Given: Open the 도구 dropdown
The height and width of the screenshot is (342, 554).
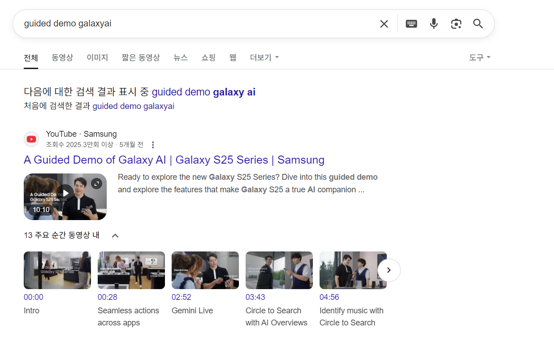Looking at the screenshot, I should (x=480, y=57).
